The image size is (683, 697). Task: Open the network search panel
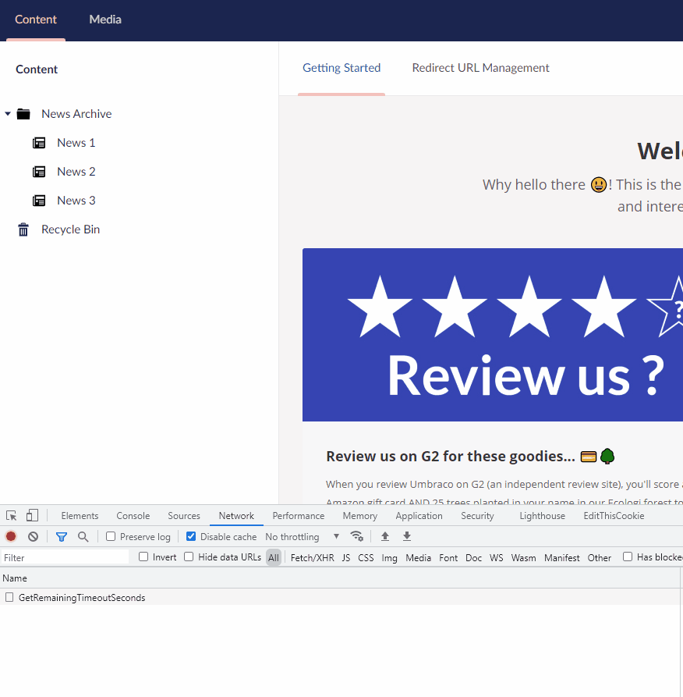83,536
